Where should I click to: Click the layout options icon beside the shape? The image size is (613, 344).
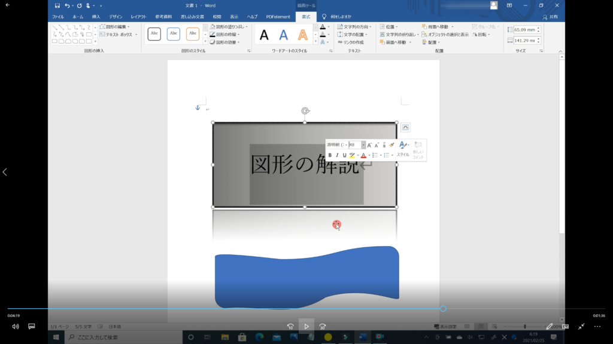click(x=405, y=127)
